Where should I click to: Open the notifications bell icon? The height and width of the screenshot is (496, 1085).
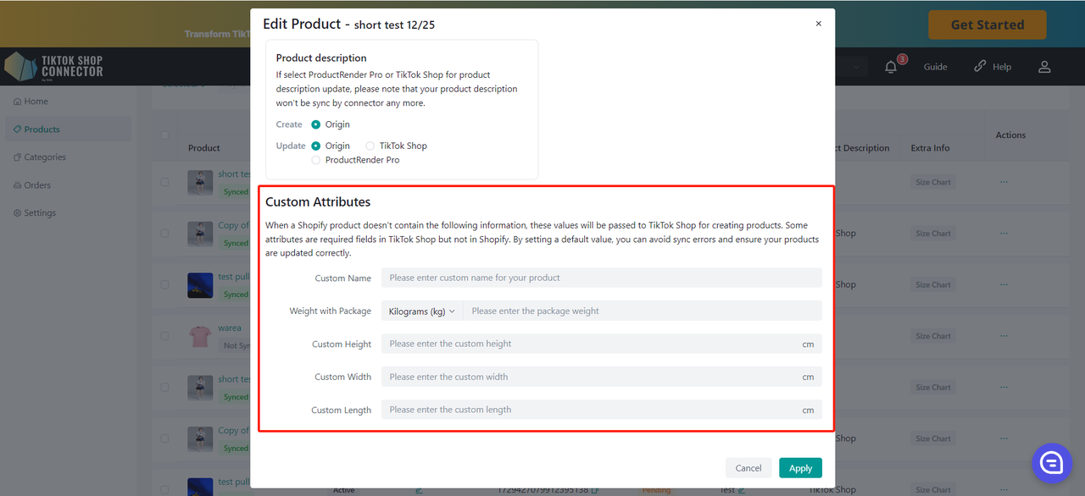891,67
